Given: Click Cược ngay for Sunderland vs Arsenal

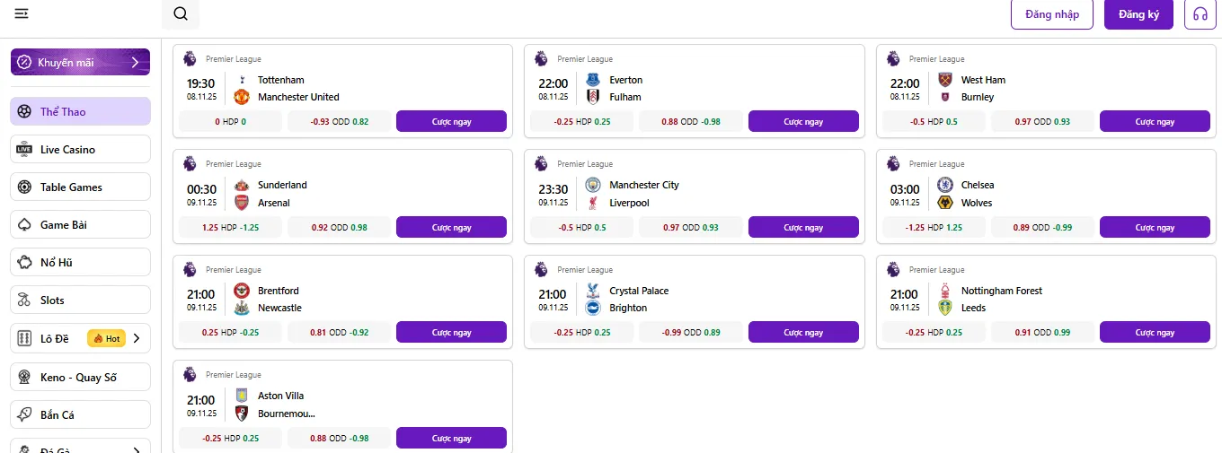Looking at the screenshot, I should point(451,228).
